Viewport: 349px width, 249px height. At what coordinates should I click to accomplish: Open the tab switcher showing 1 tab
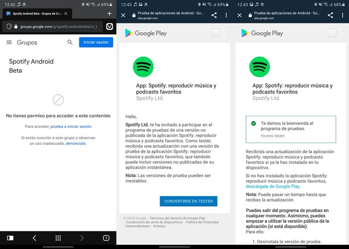click(x=106, y=238)
